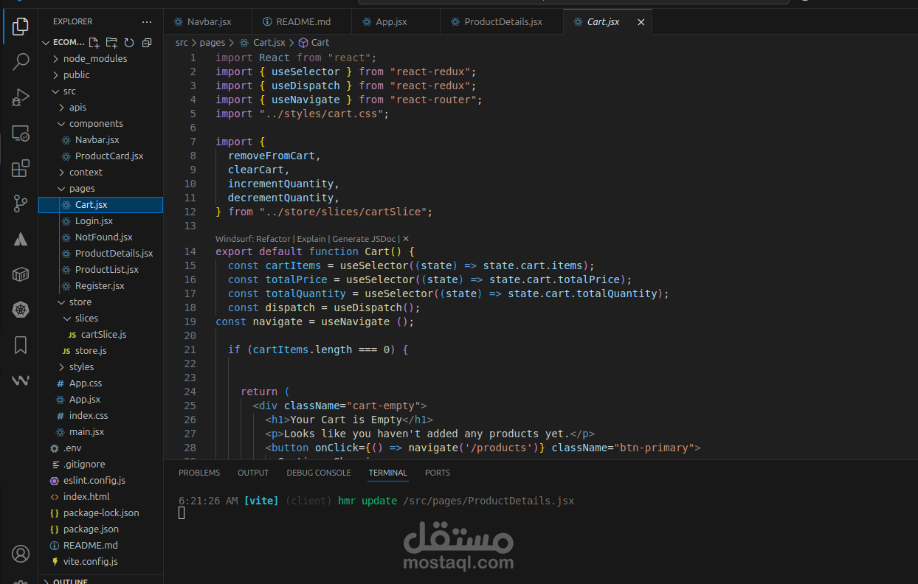The image size is (918, 584).
Task: Open the Explorer view in activity bar
Action: (21, 28)
